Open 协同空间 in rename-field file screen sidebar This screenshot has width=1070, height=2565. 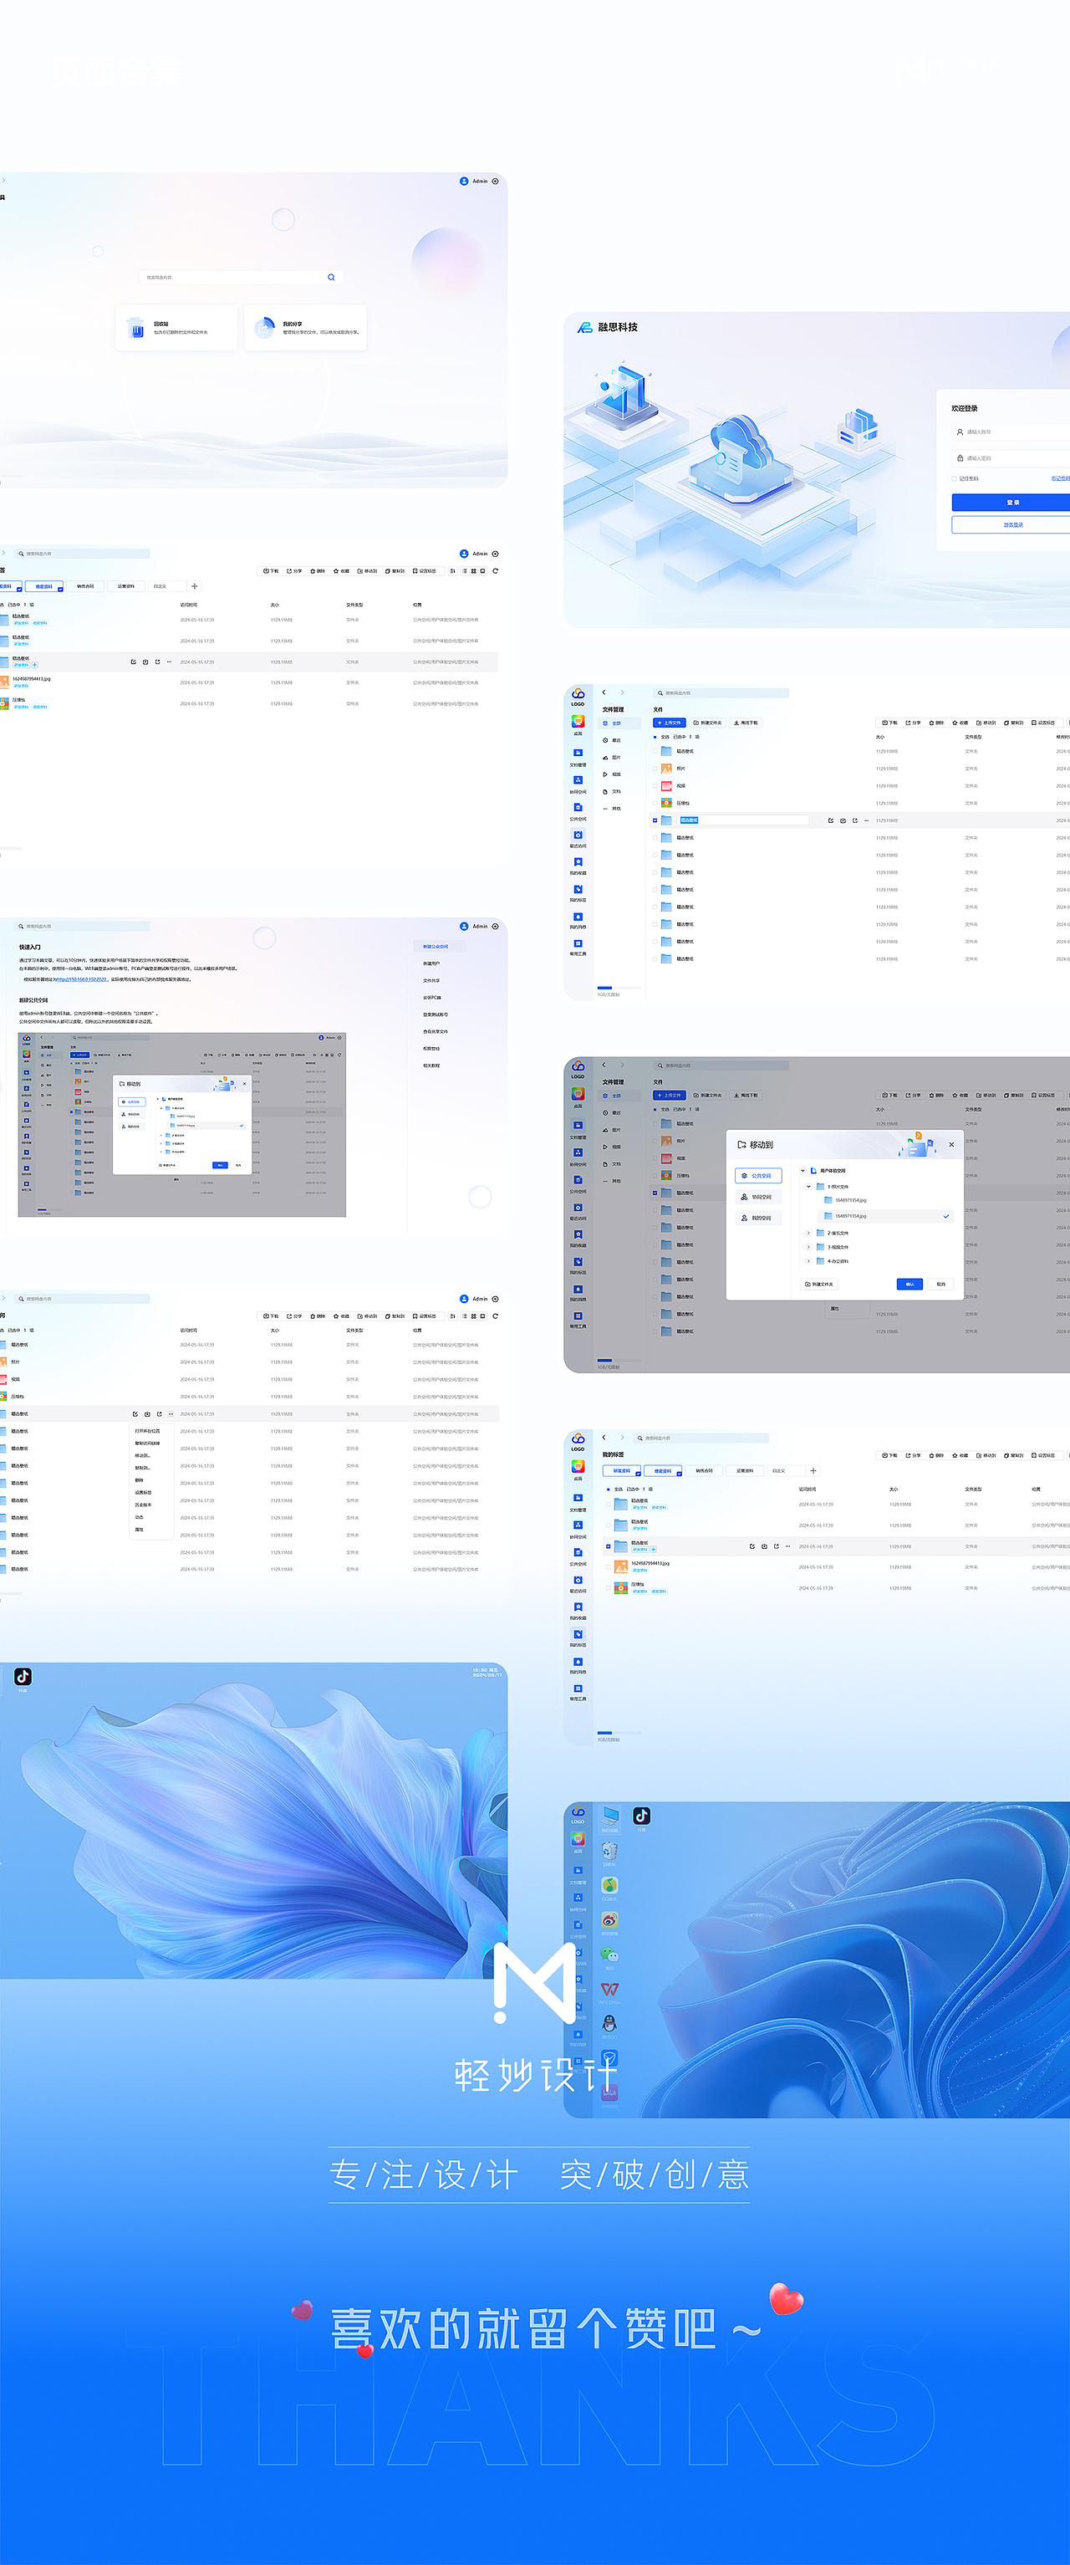pos(578,784)
